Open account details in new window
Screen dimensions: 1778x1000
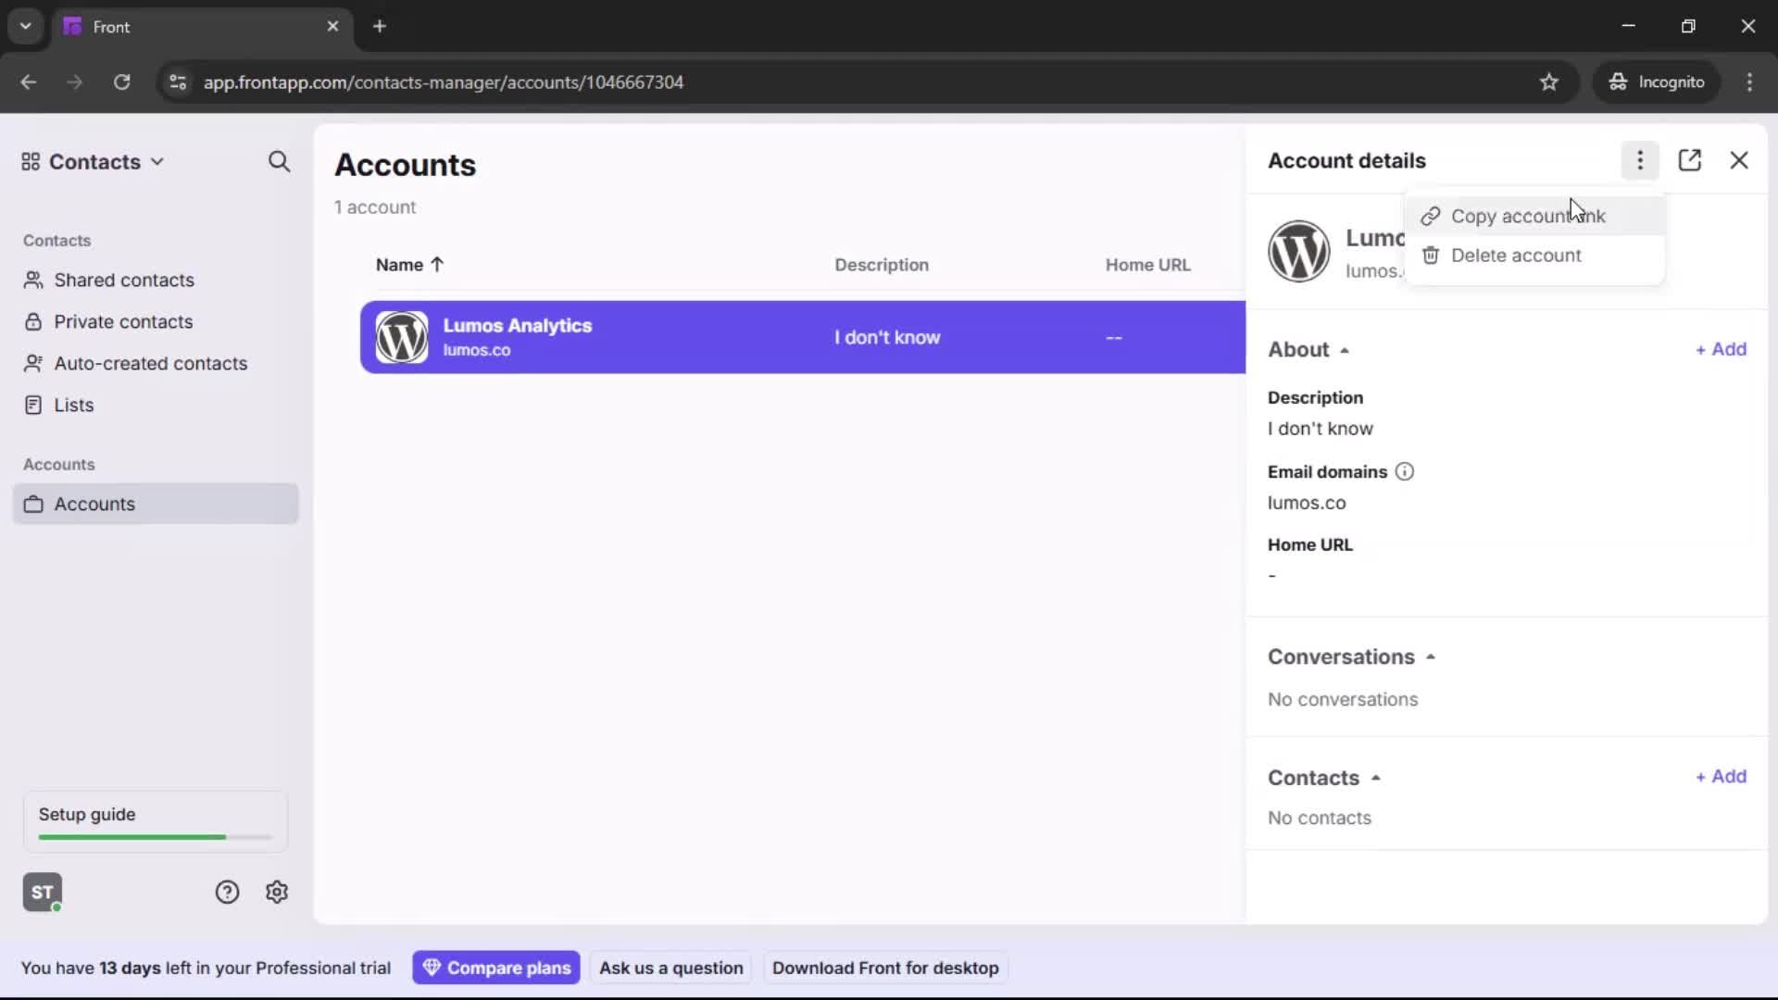click(x=1691, y=160)
